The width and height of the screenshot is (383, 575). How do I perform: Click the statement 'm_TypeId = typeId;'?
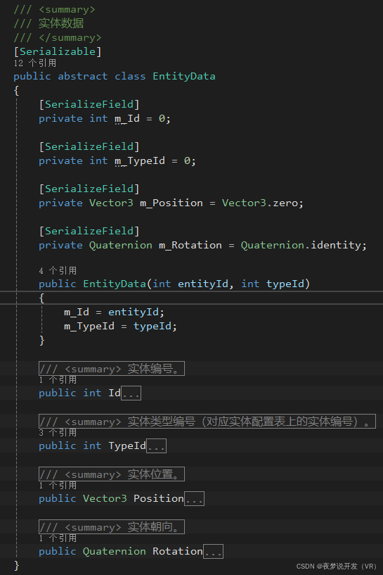click(120, 327)
